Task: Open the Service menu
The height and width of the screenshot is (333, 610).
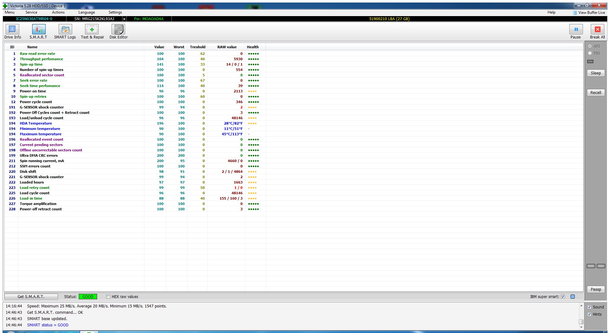Action: [x=31, y=12]
